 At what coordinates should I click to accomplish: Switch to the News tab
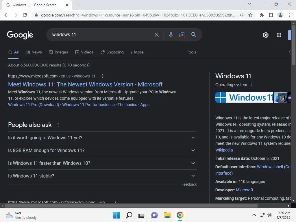[x=34, y=52]
